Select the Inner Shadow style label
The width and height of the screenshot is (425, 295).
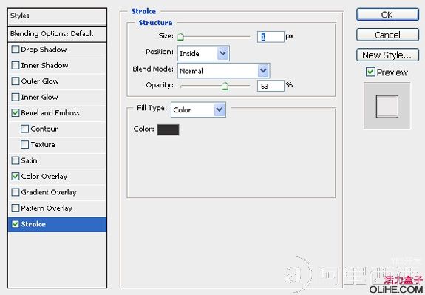(44, 65)
